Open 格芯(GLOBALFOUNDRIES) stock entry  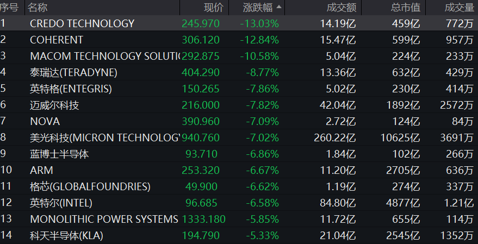(x=239, y=186)
